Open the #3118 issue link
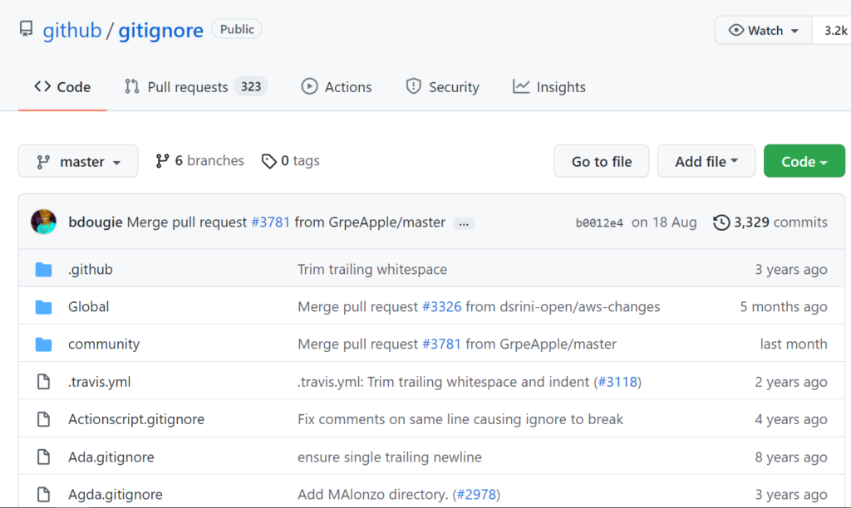The width and height of the screenshot is (851, 508). [617, 382]
